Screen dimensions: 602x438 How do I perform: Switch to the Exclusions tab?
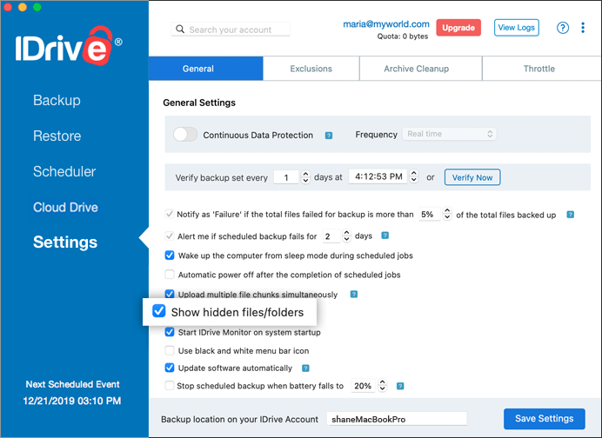click(x=311, y=69)
